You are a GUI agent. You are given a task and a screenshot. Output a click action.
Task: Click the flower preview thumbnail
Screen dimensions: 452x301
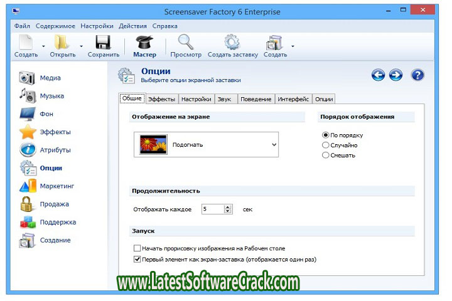click(153, 145)
